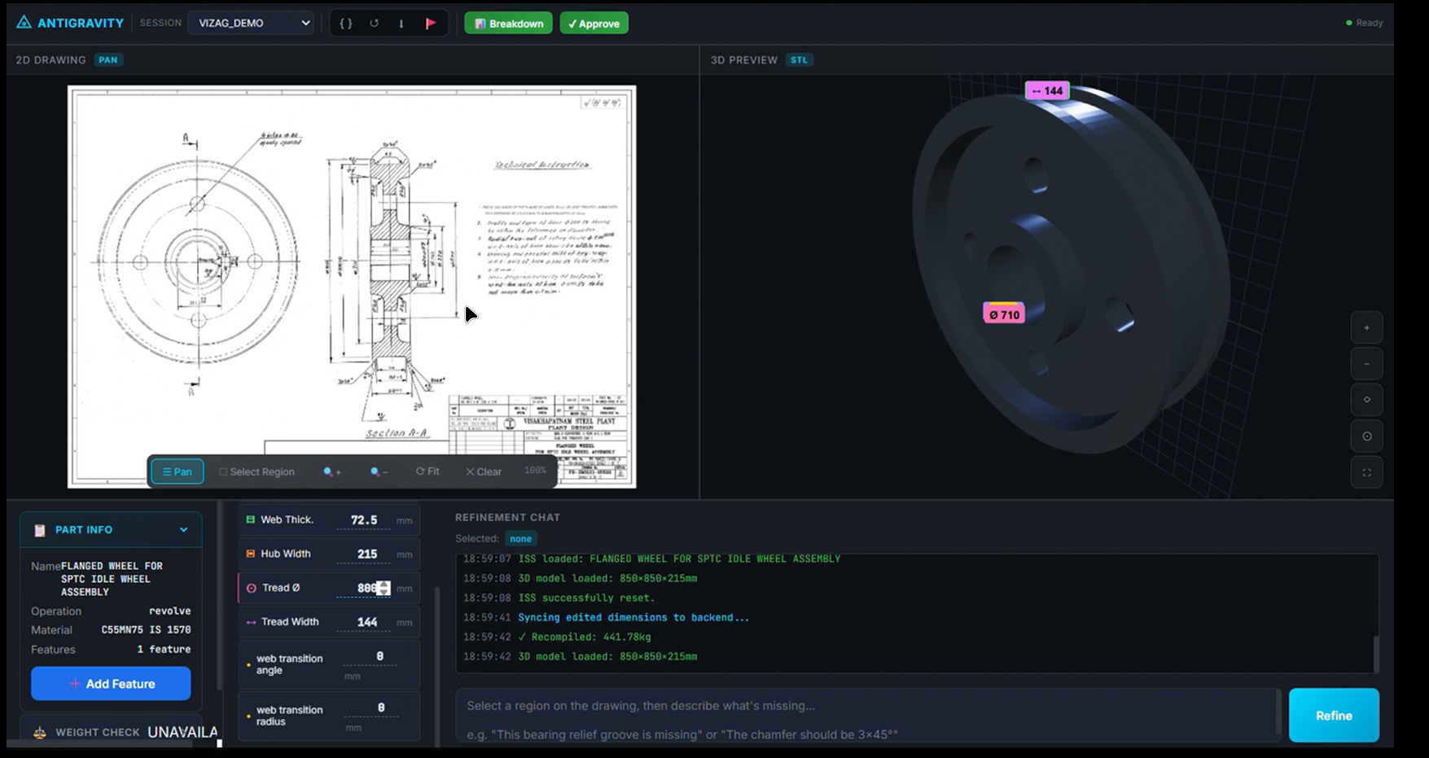Click the red flag icon
The width and height of the screenshot is (1429, 758).
(x=431, y=24)
